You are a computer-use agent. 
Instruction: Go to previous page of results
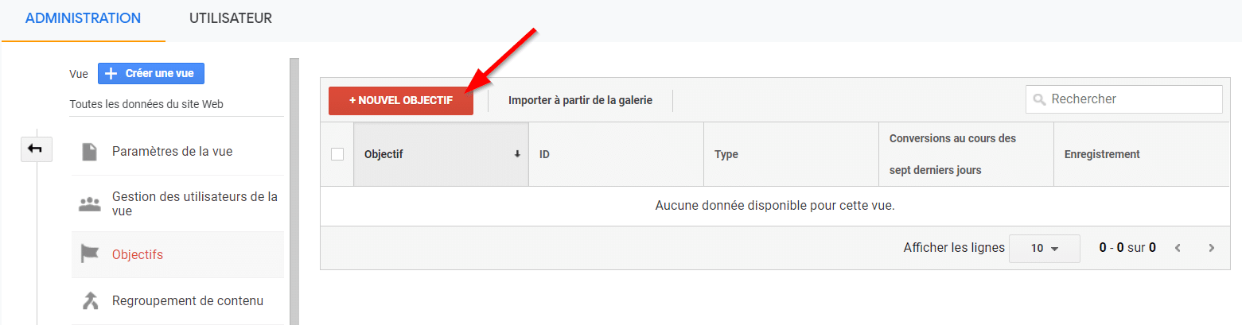[x=1178, y=248]
